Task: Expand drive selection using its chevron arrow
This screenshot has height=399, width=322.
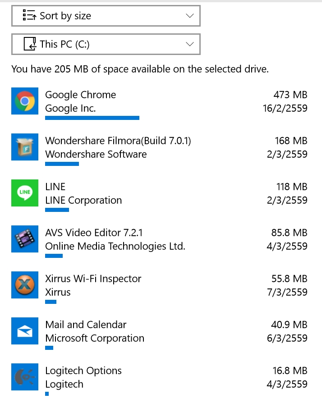Action: 189,44
